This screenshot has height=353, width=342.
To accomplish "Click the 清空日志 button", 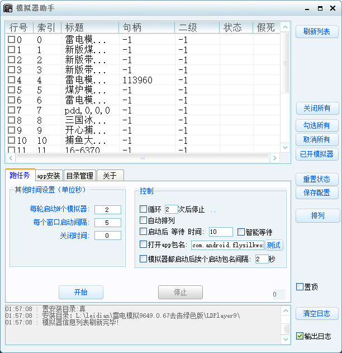I will (317, 314).
